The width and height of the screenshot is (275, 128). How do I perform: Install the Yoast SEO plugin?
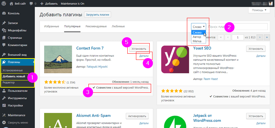(256, 49)
